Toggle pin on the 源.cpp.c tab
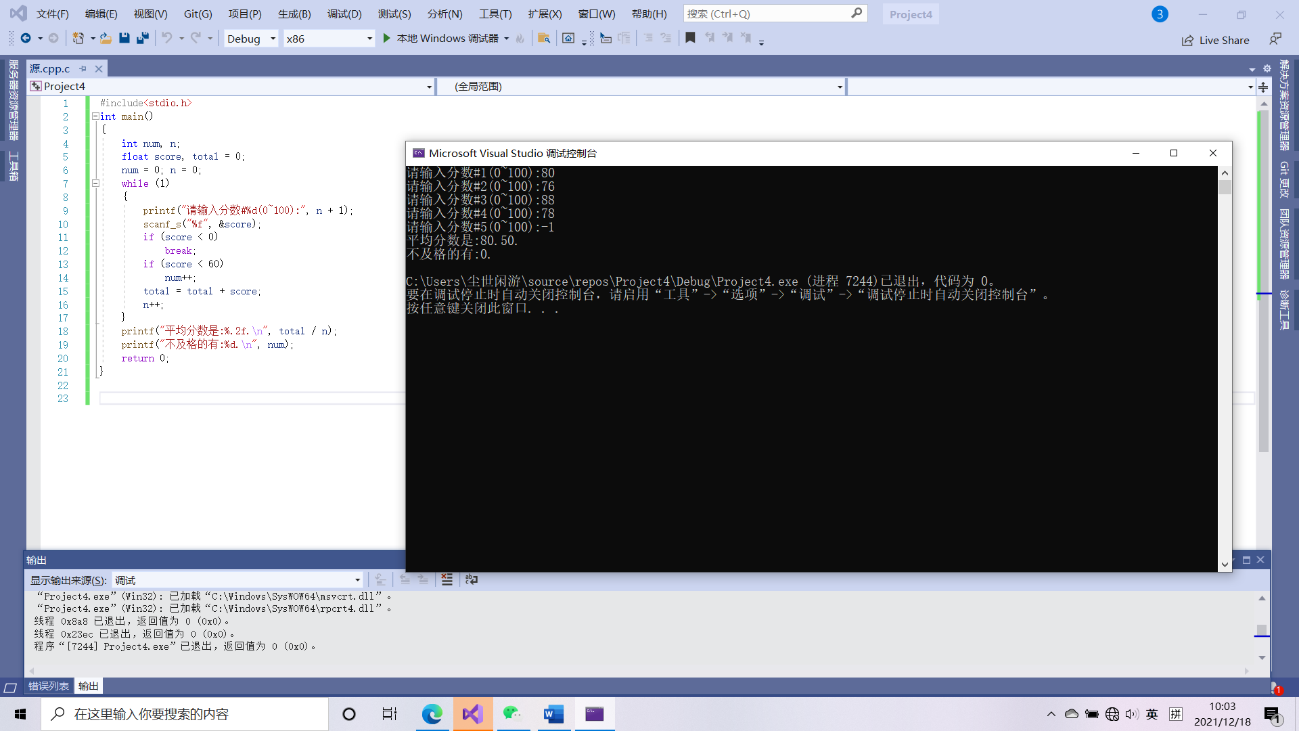This screenshot has width=1299, height=731. (83, 69)
